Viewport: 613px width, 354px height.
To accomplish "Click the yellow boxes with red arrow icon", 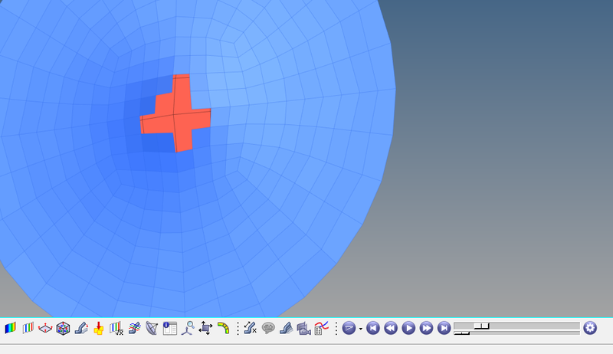I will (99, 328).
